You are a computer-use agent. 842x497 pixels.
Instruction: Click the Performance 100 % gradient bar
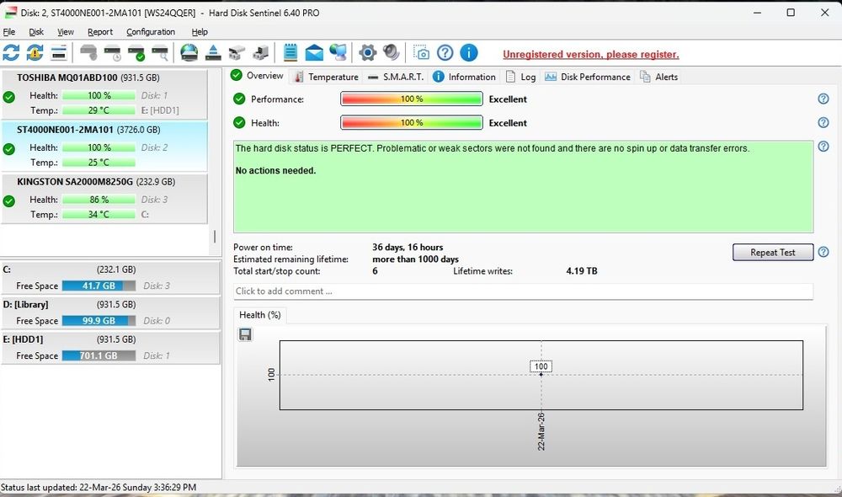point(412,99)
